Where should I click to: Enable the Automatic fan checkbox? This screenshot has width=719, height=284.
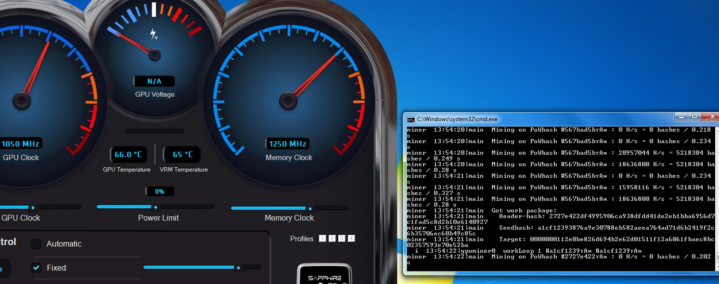click(36, 244)
